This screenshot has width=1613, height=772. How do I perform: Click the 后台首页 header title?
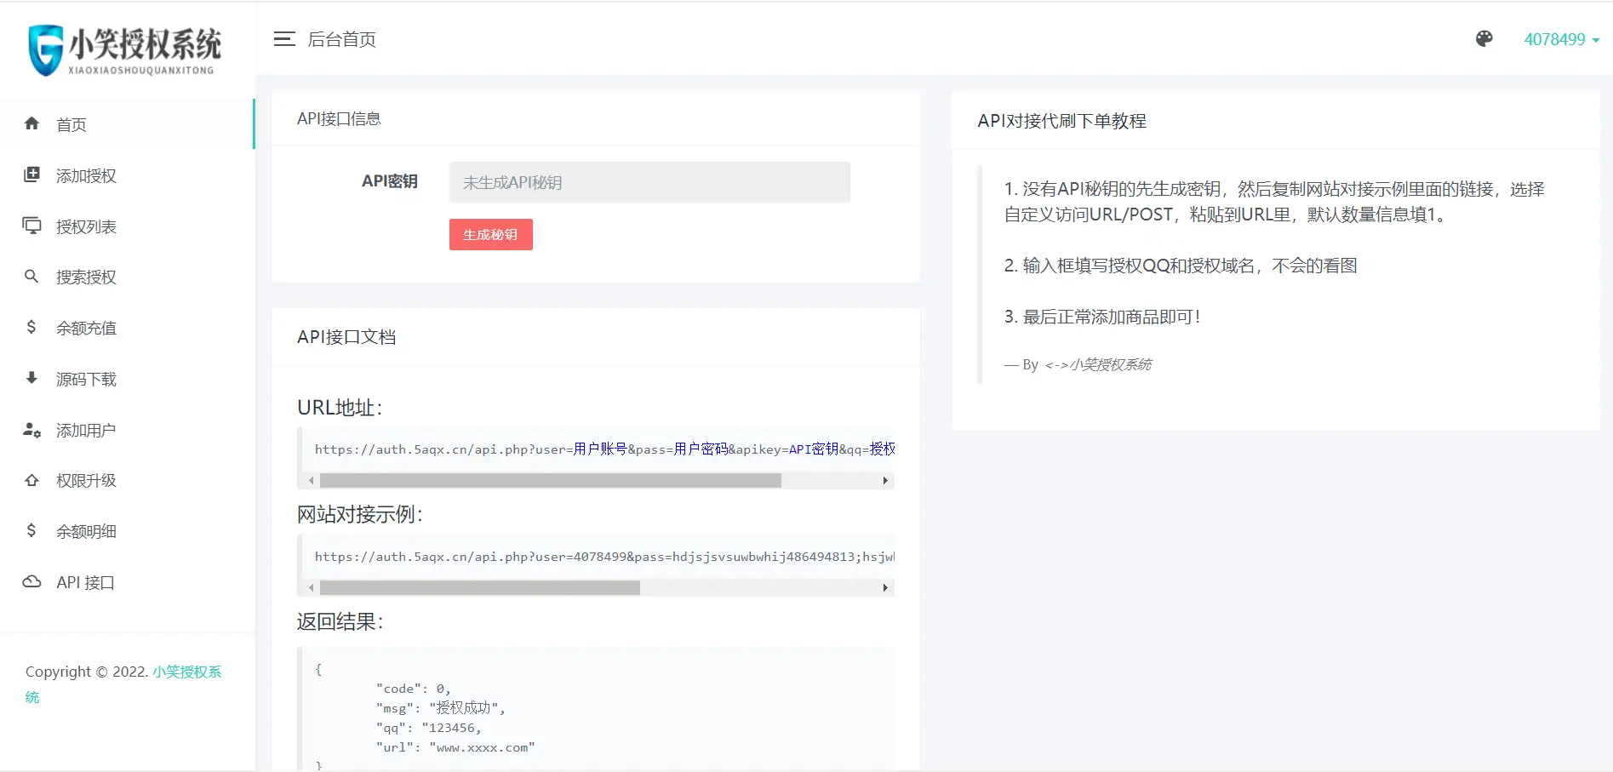pyautogui.click(x=340, y=39)
